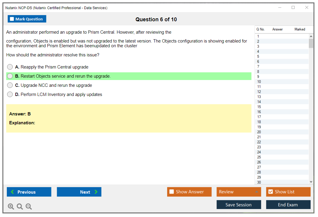Choose option C Upgrade NCC
Image resolution: width=318 pixels, height=217 pixels.
(10, 85)
